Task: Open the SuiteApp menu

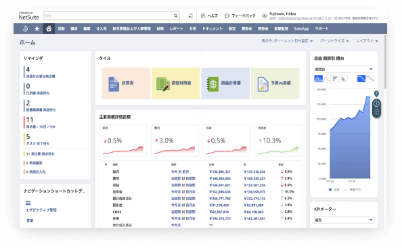Action: pos(301,28)
